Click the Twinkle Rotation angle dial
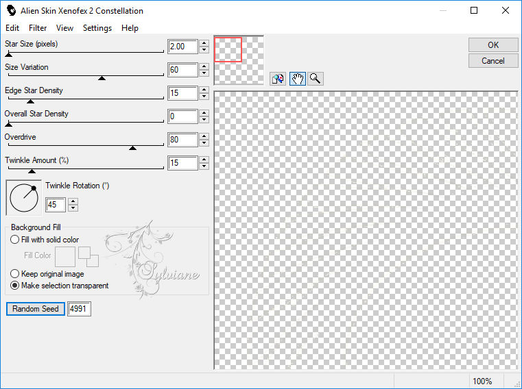 (24, 197)
